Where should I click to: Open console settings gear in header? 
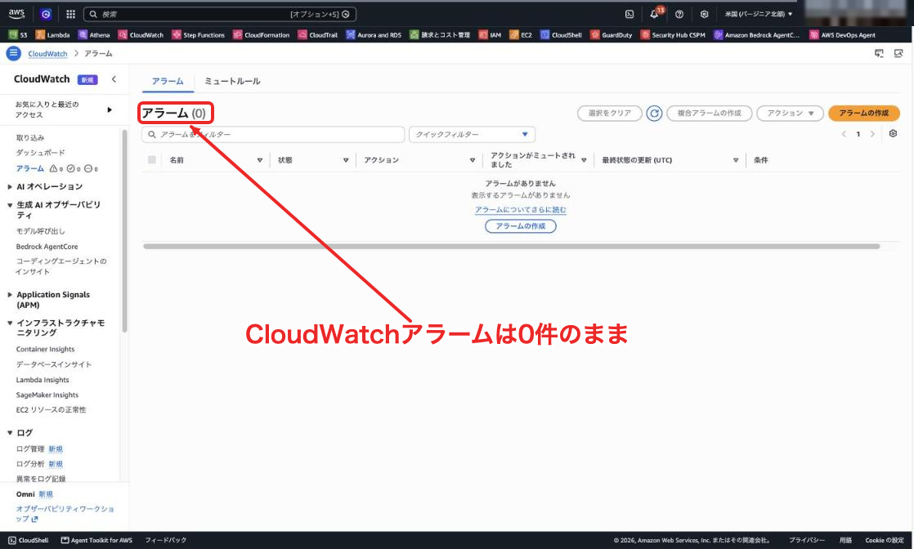tap(704, 14)
